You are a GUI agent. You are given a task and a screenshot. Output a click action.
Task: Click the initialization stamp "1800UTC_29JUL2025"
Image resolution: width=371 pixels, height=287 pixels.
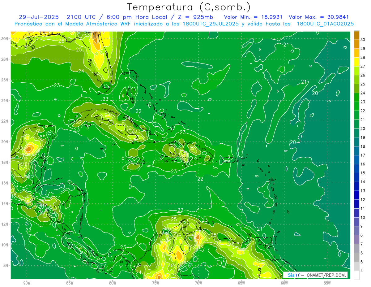(x=211, y=24)
